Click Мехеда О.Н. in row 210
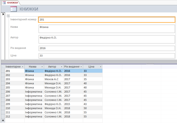177x123 pixels. coord(54,108)
